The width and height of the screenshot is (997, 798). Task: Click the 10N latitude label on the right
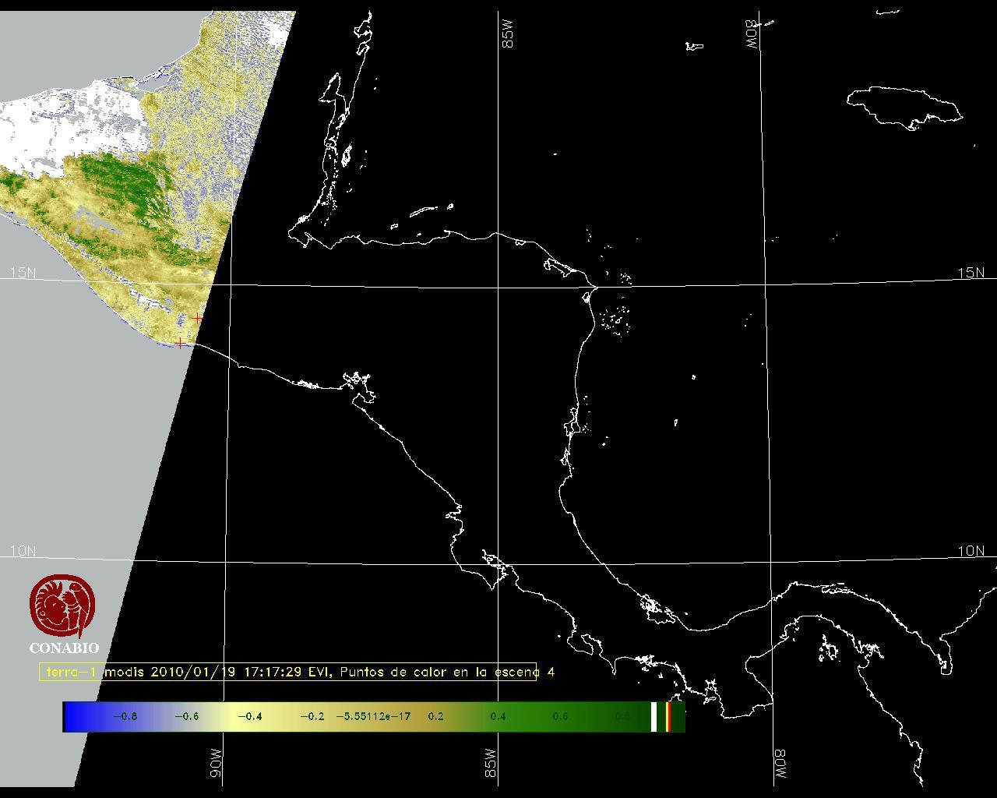tap(971, 551)
